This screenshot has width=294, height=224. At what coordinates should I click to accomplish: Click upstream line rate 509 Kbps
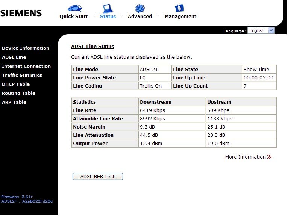(x=218, y=110)
